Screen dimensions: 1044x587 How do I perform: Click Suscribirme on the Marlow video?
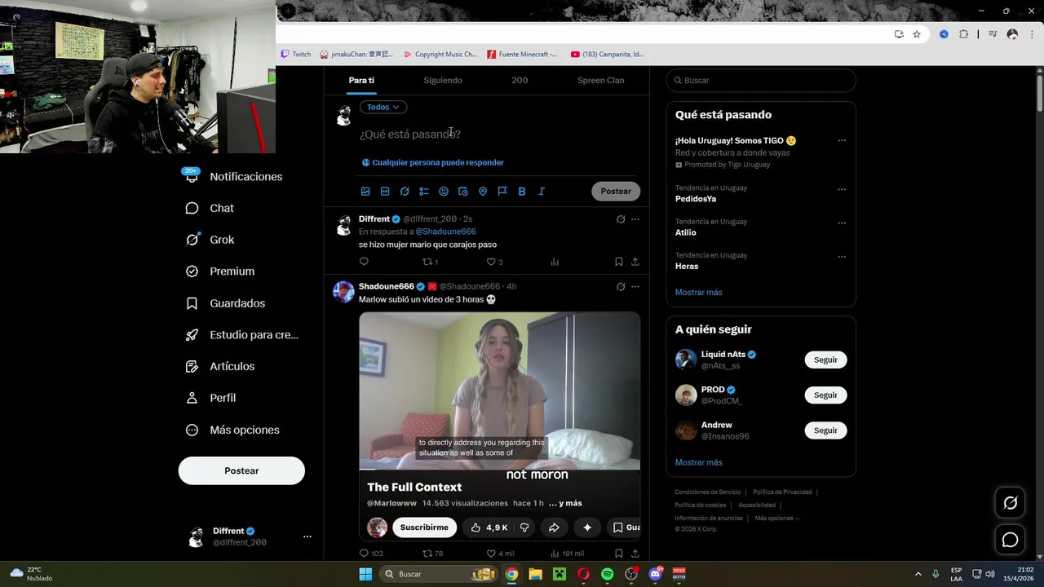point(424,527)
